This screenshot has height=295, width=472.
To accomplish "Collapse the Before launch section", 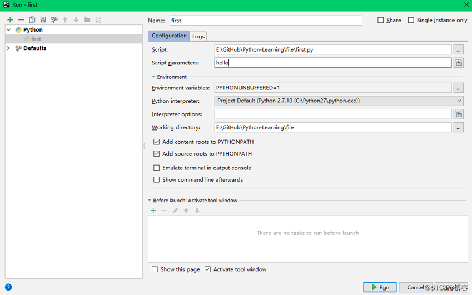I will tap(150, 200).
